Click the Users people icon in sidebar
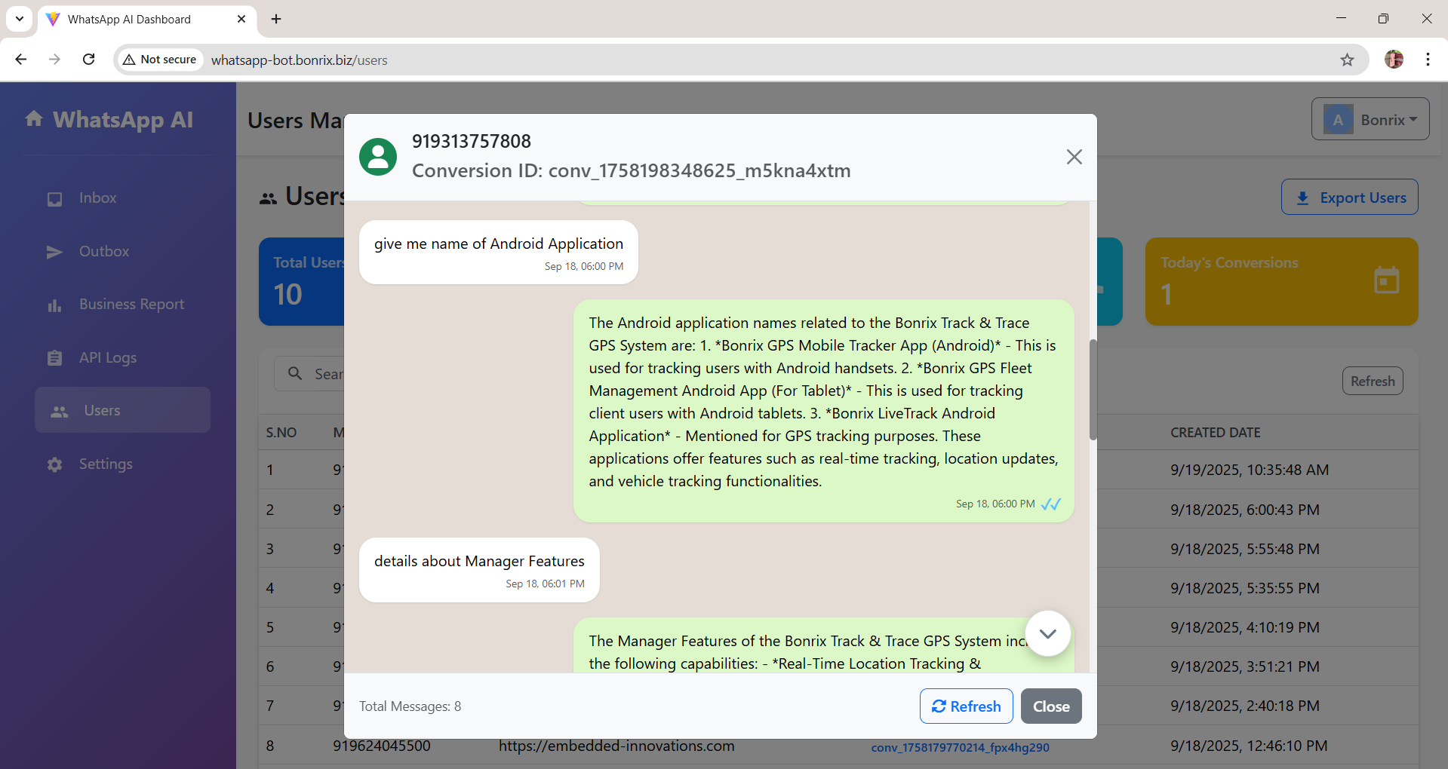Viewport: 1448px width, 769px height. (x=60, y=411)
